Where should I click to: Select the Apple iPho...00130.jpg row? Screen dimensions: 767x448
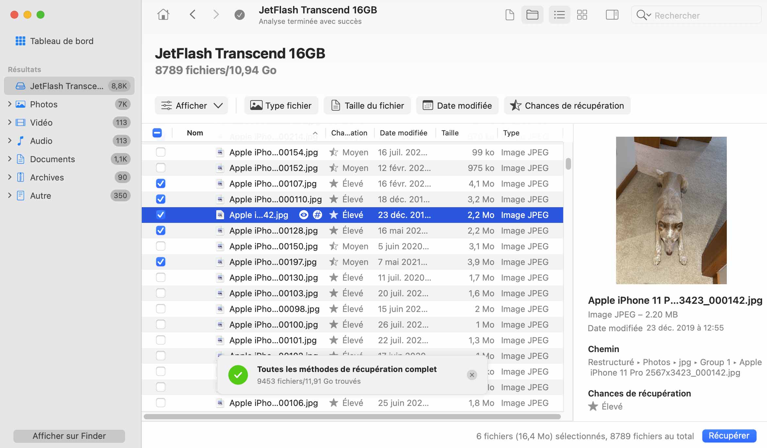(x=352, y=277)
